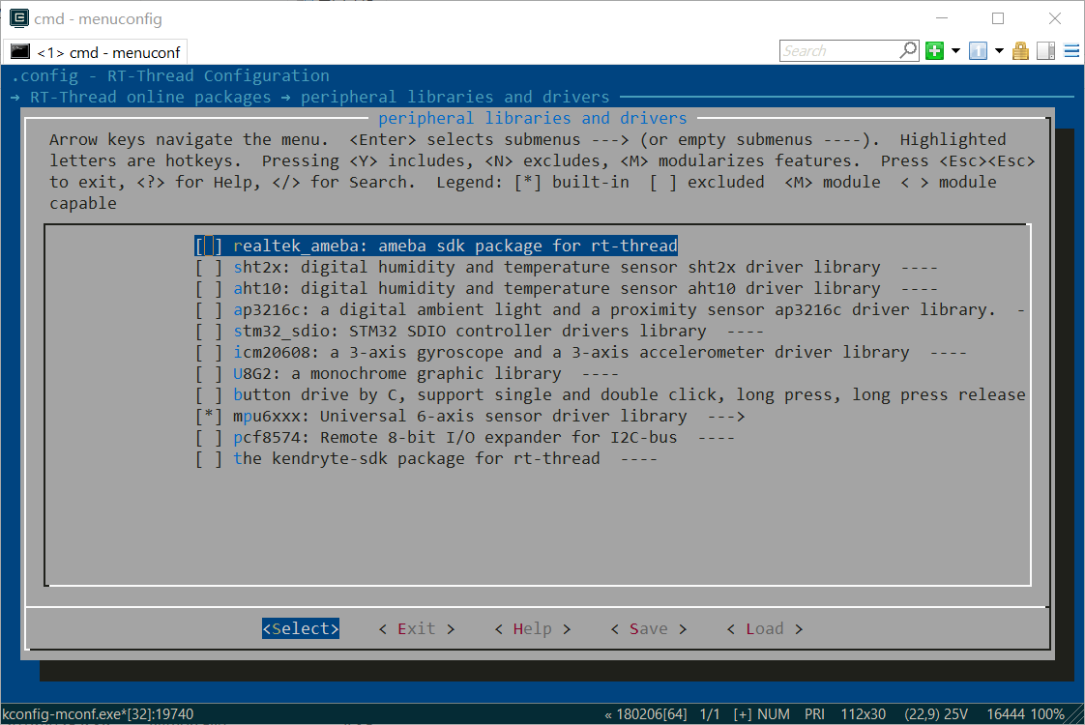The image size is (1085, 725).
Task: Click the '112x30' console size entry
Action: pyautogui.click(x=863, y=714)
